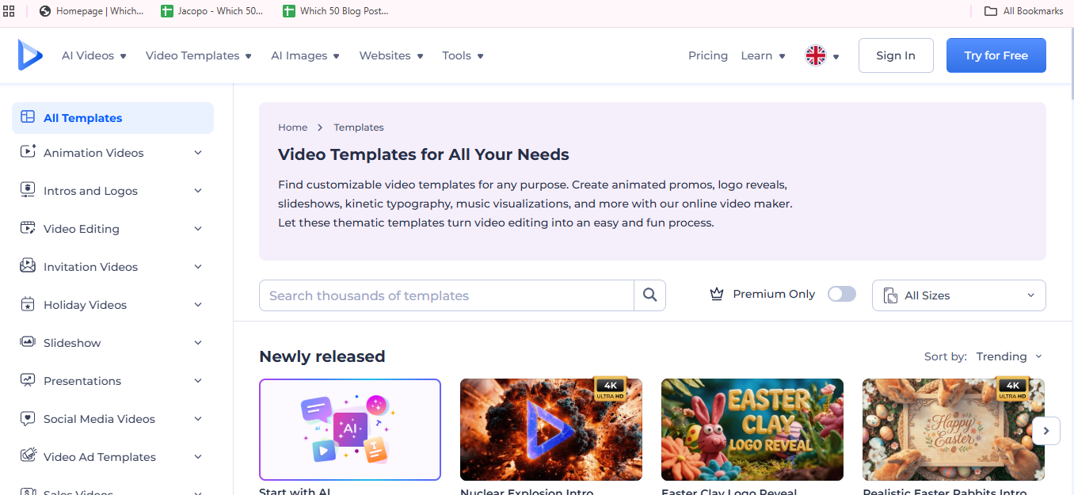Click the Invitation Videos envelope icon

28,266
